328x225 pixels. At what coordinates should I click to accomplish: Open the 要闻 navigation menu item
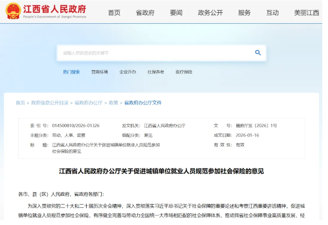[176, 13]
